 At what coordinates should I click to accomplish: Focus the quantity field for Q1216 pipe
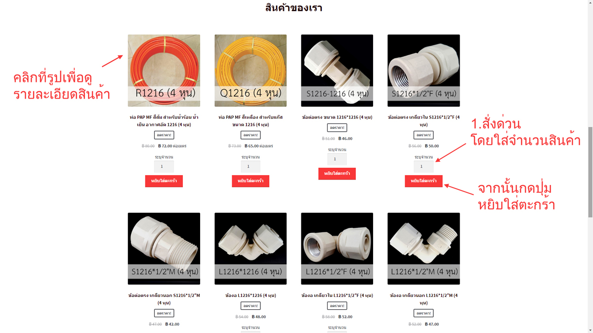pyautogui.click(x=251, y=167)
